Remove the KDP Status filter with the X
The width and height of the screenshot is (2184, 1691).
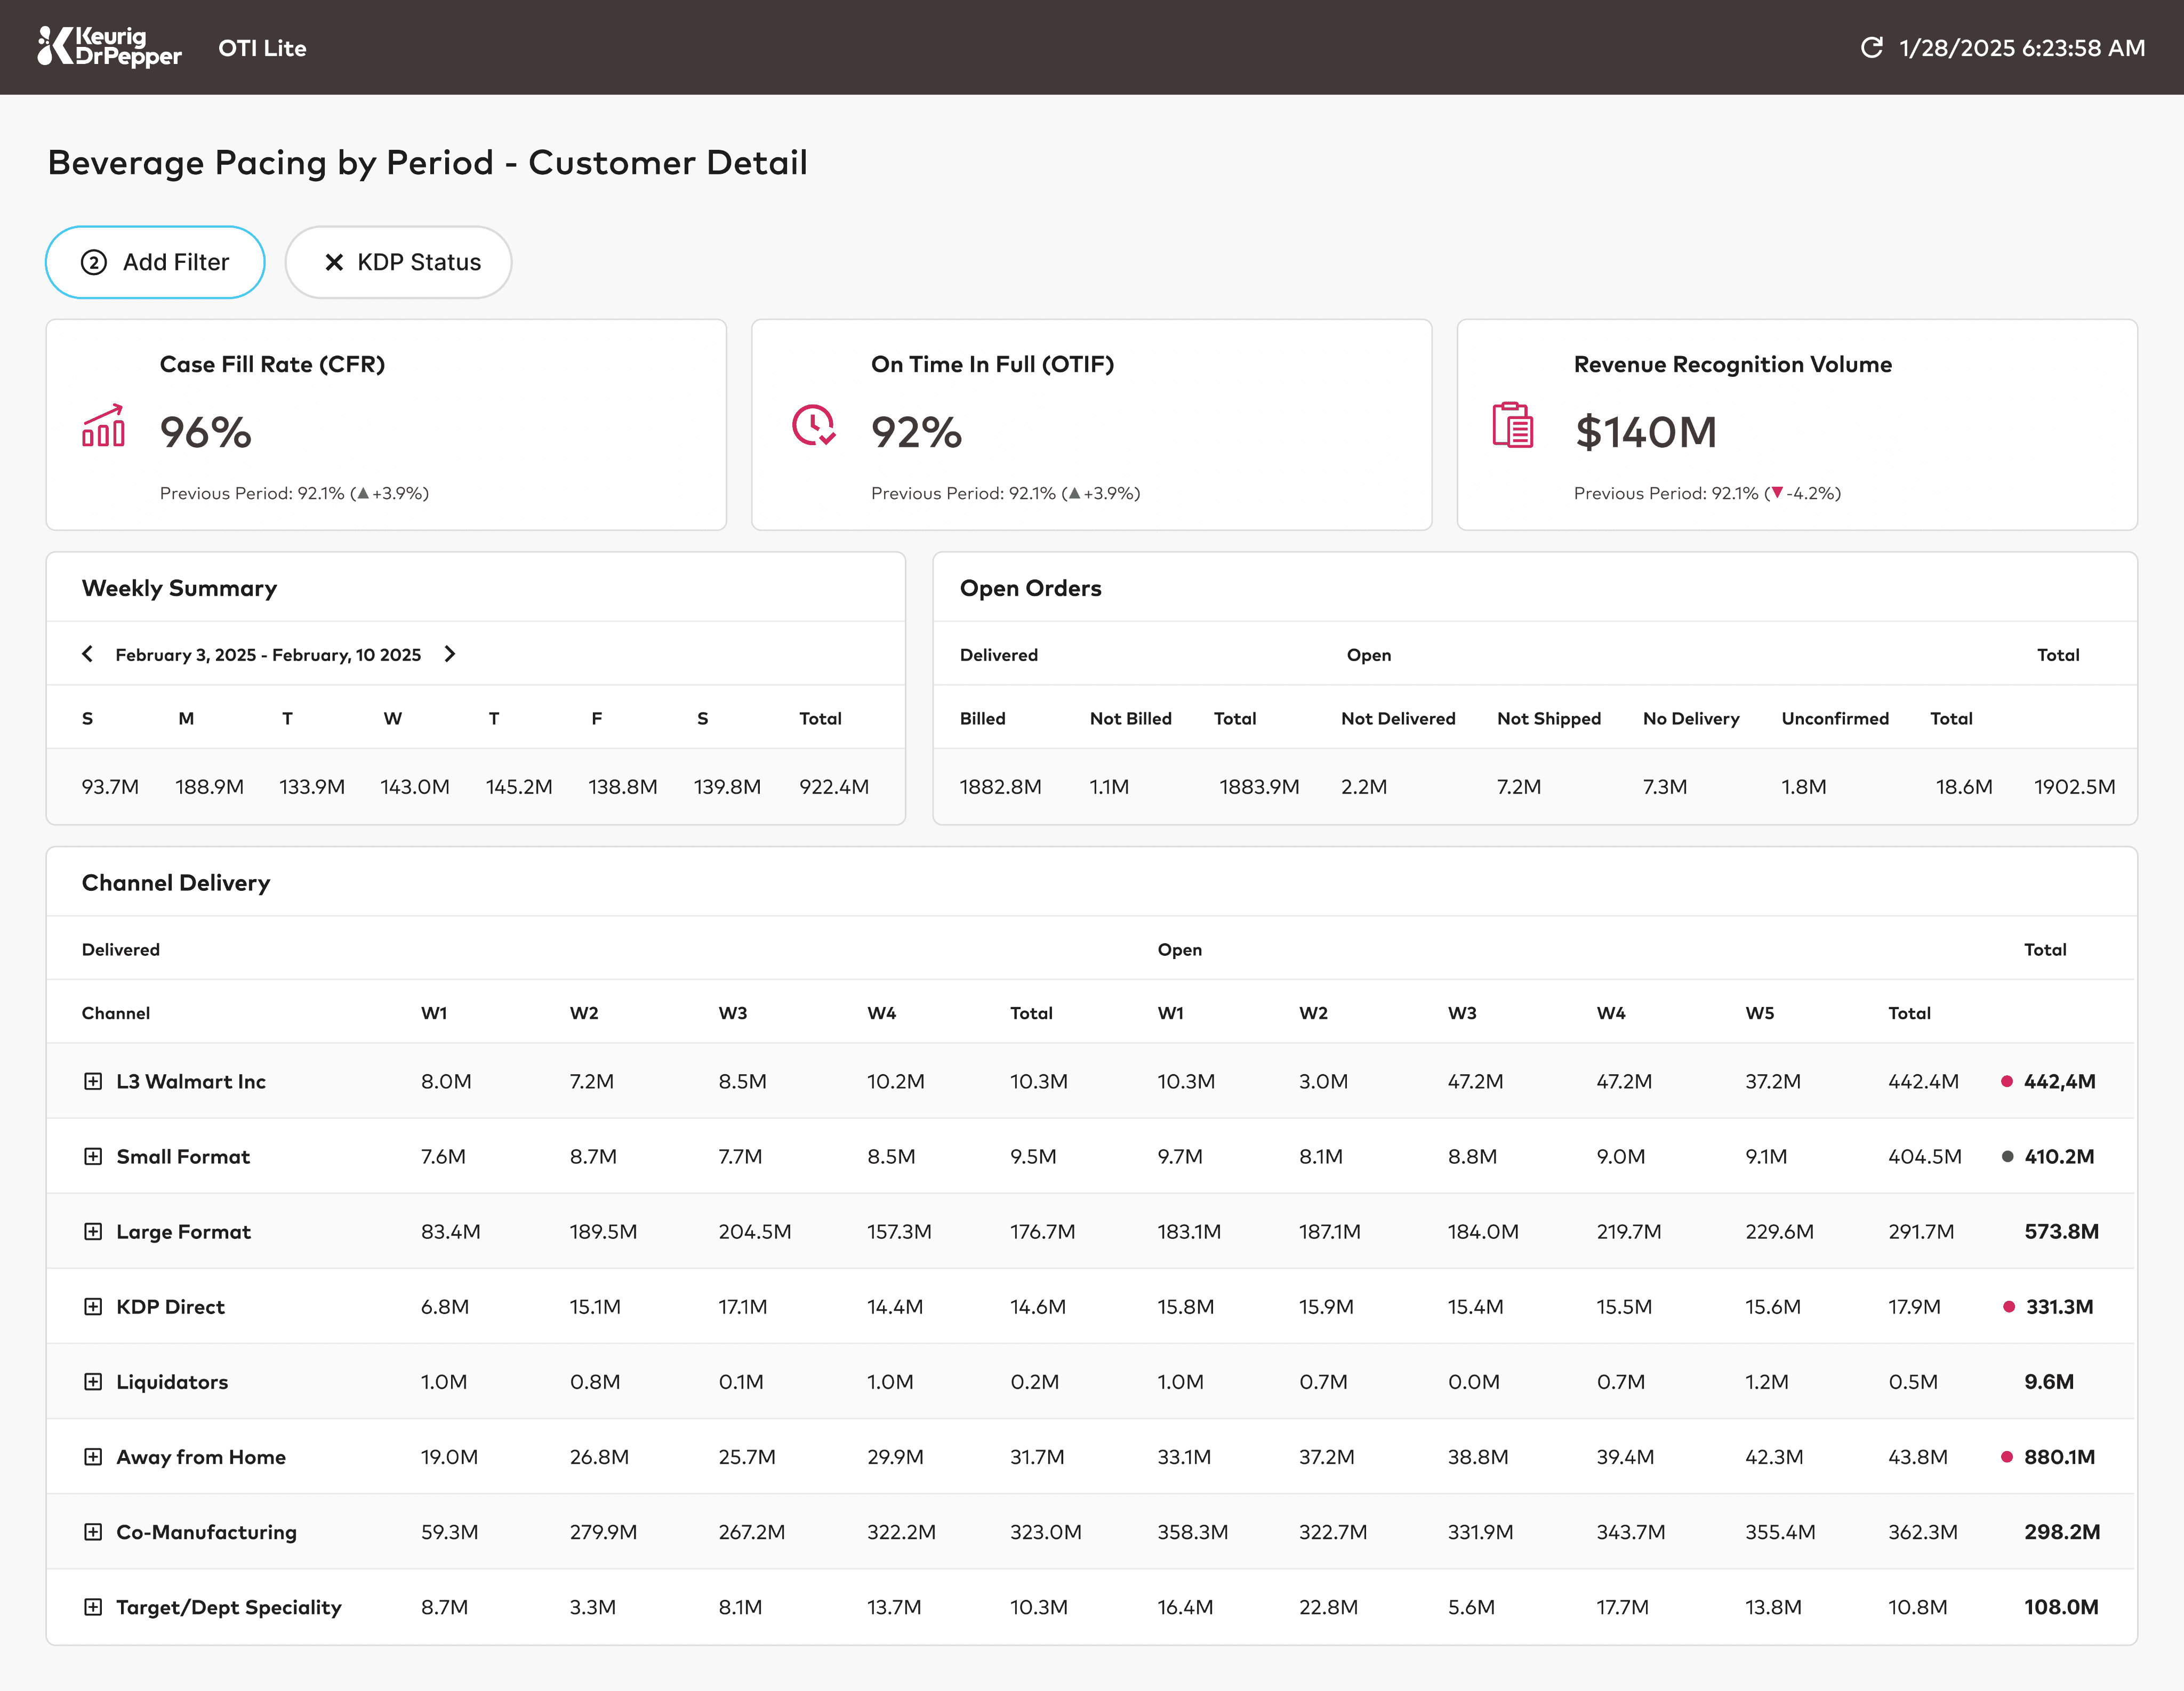[x=334, y=262]
